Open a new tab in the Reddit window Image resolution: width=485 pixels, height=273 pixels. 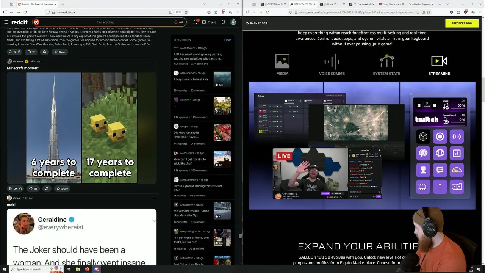[63, 4]
